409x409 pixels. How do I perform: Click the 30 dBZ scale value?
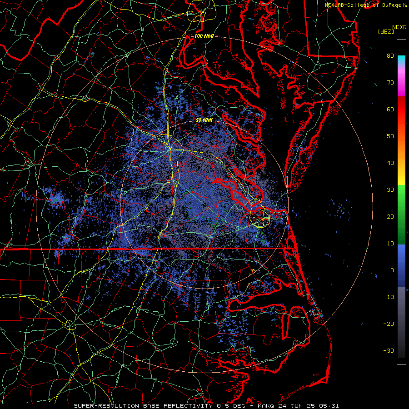click(390, 190)
